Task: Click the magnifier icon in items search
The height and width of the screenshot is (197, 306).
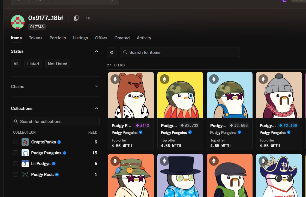Action: [x=125, y=52]
